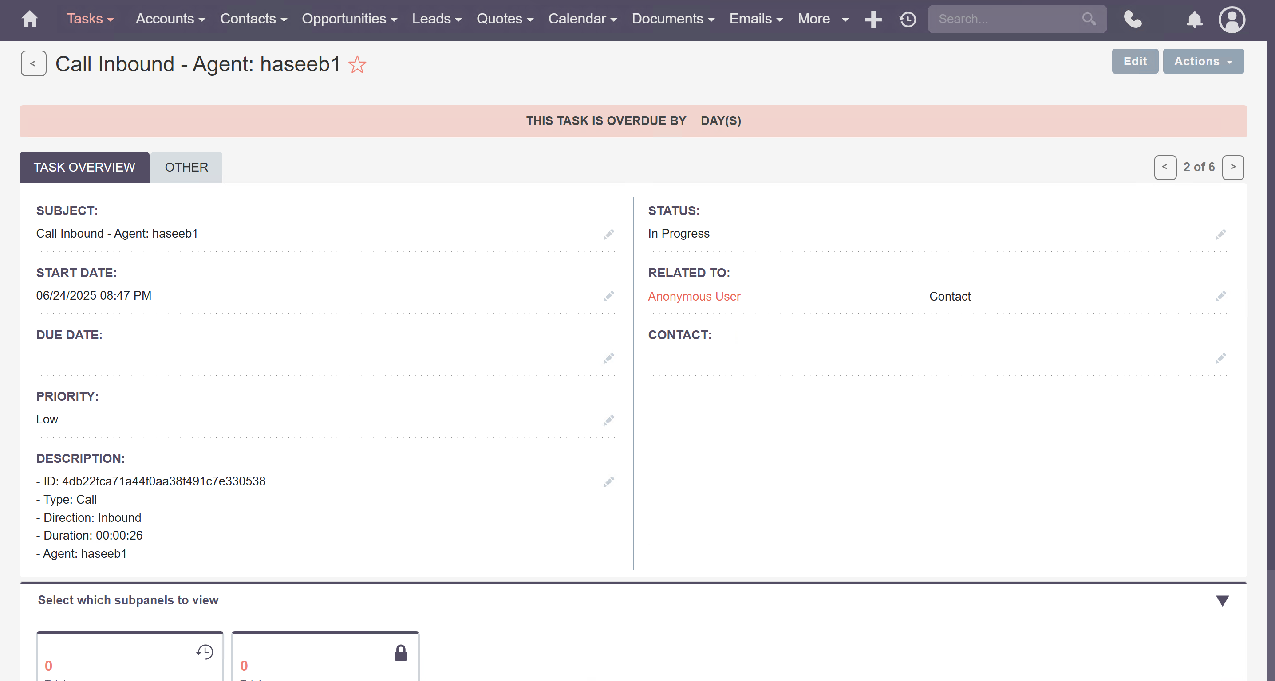Switch to the OTHER tab
Screen dimensions: 1275x681
(x=186, y=167)
